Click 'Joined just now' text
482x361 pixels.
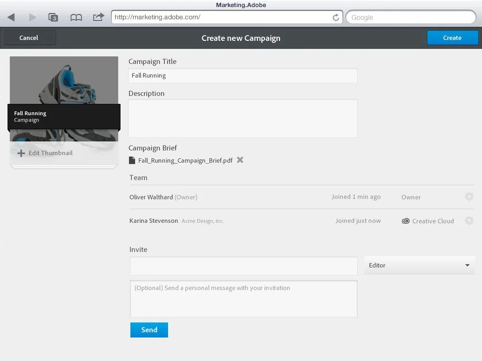[358, 221]
